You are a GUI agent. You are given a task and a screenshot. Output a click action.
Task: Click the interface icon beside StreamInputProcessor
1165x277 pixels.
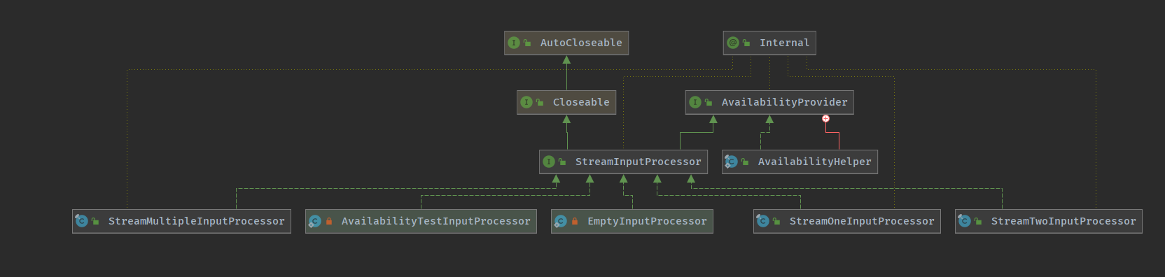coord(549,162)
